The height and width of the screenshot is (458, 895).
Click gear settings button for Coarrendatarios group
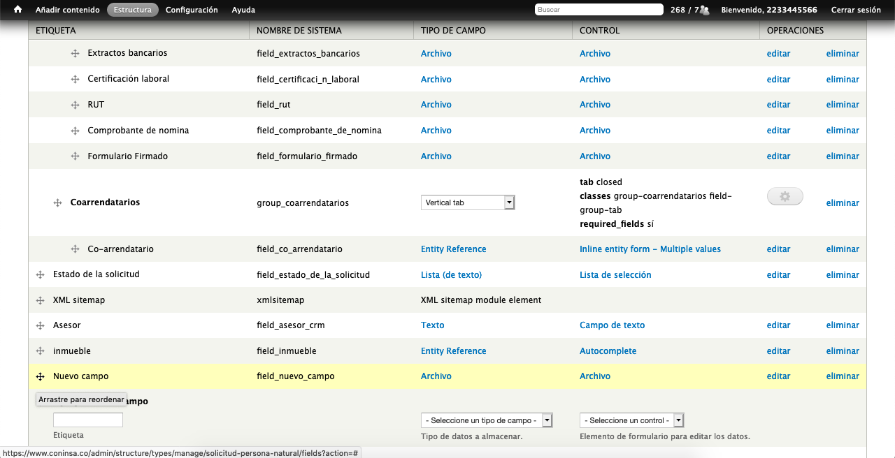(x=785, y=197)
